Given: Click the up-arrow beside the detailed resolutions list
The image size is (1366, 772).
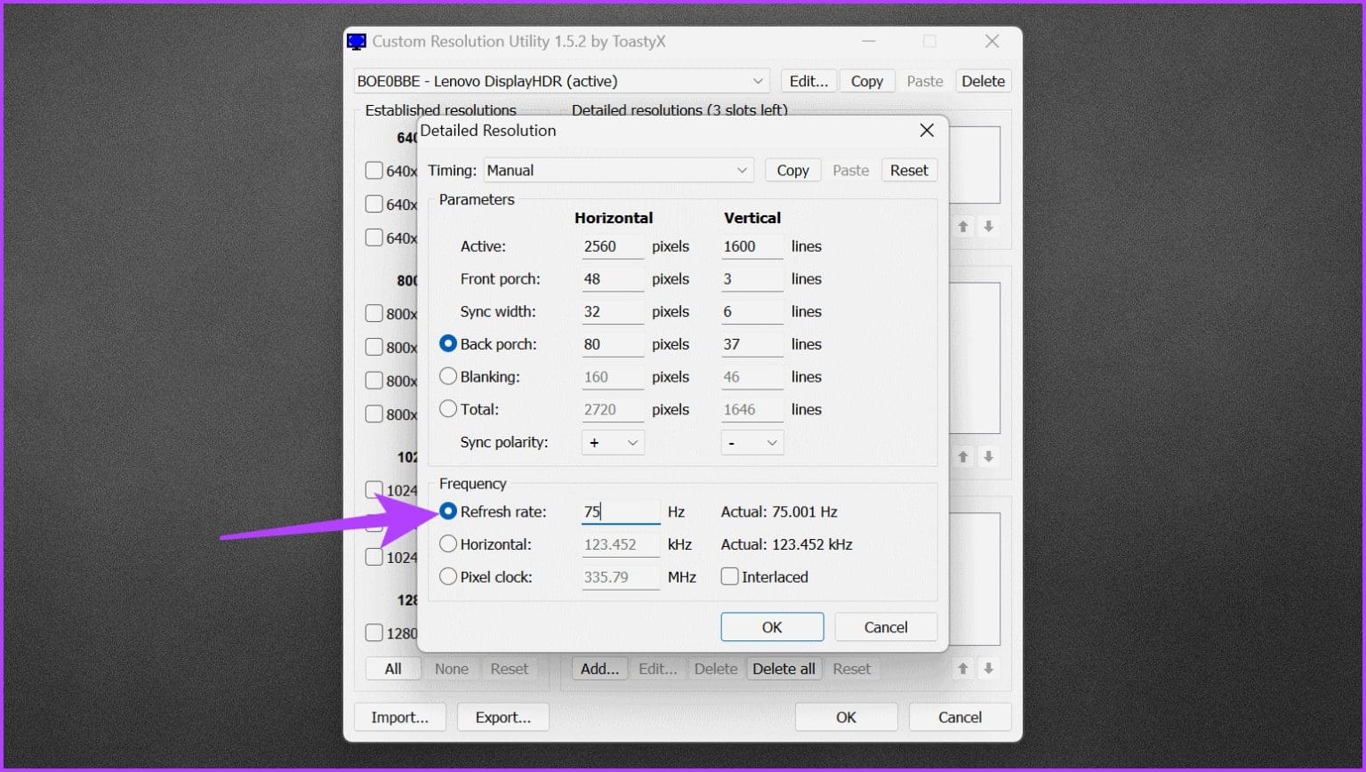Looking at the screenshot, I should point(963,227).
